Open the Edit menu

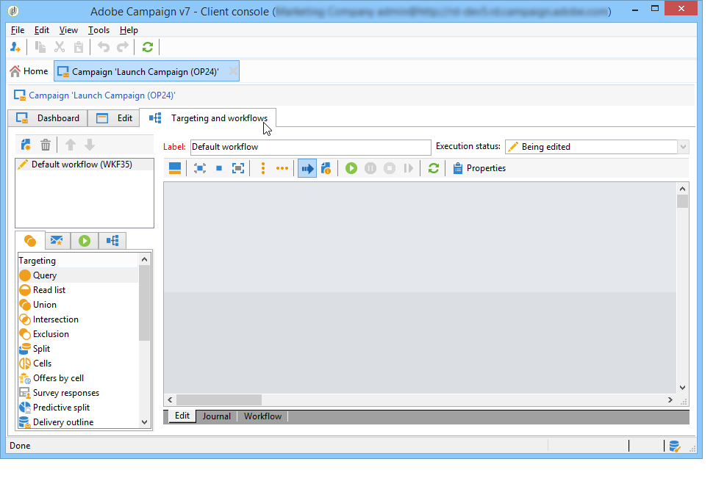click(x=42, y=30)
